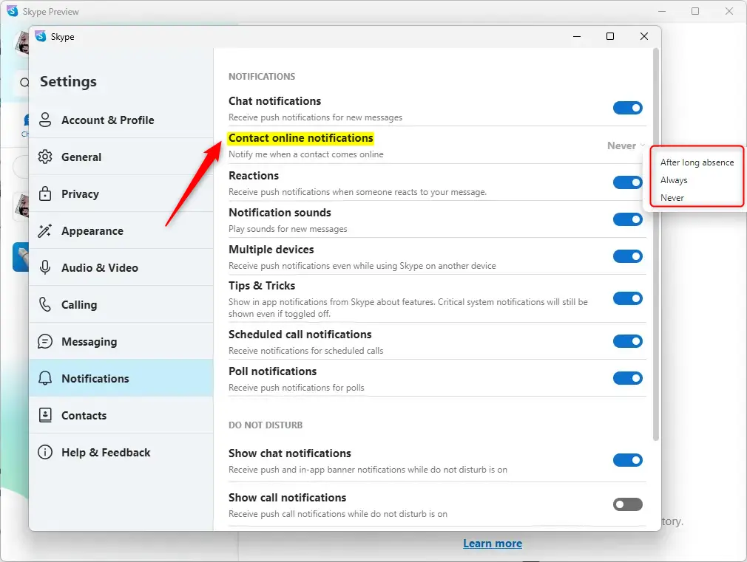
Task: Go to Calling settings
Action: [x=121, y=304]
